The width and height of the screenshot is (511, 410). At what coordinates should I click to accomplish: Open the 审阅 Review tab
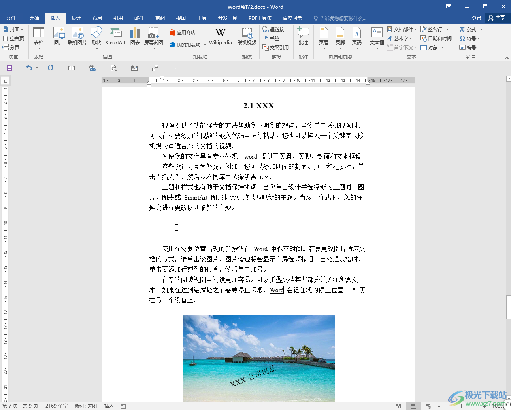(160, 18)
